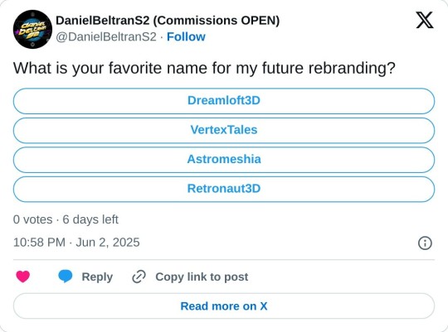This screenshot has height=332, width=448.
Task: Follow @DanielBeltranS2
Action: pyautogui.click(x=186, y=36)
